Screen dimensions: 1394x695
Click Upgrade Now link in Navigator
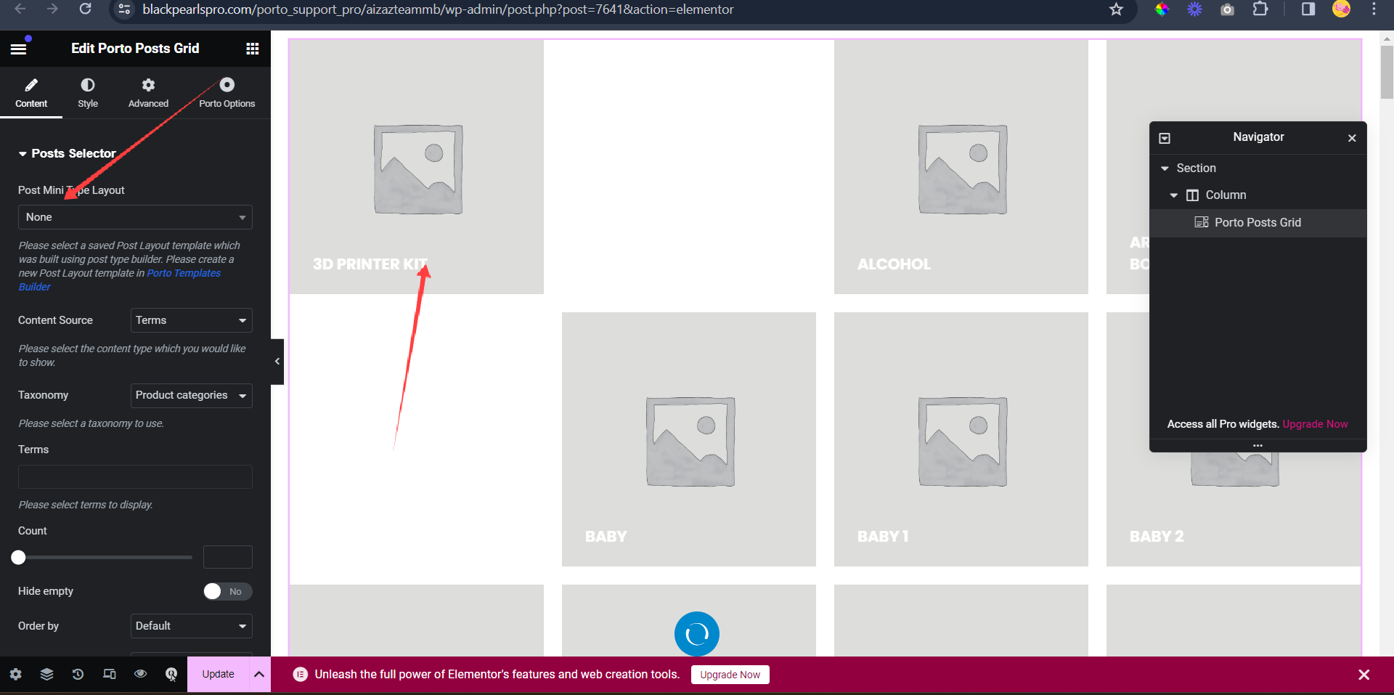click(1315, 424)
